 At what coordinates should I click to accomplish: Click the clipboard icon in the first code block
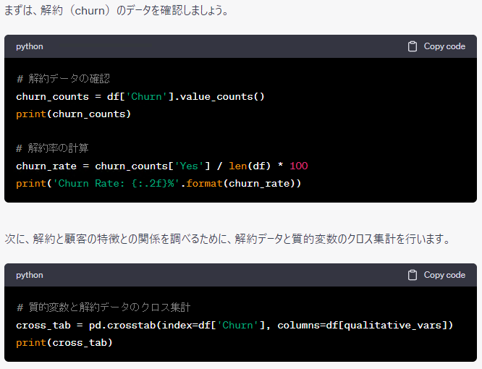point(413,46)
